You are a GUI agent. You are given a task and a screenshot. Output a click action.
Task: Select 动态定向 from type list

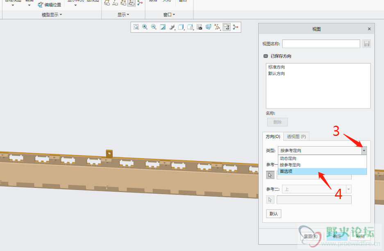(322, 158)
